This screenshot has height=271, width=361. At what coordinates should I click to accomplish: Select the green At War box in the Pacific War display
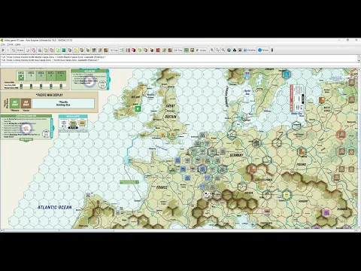point(15,103)
